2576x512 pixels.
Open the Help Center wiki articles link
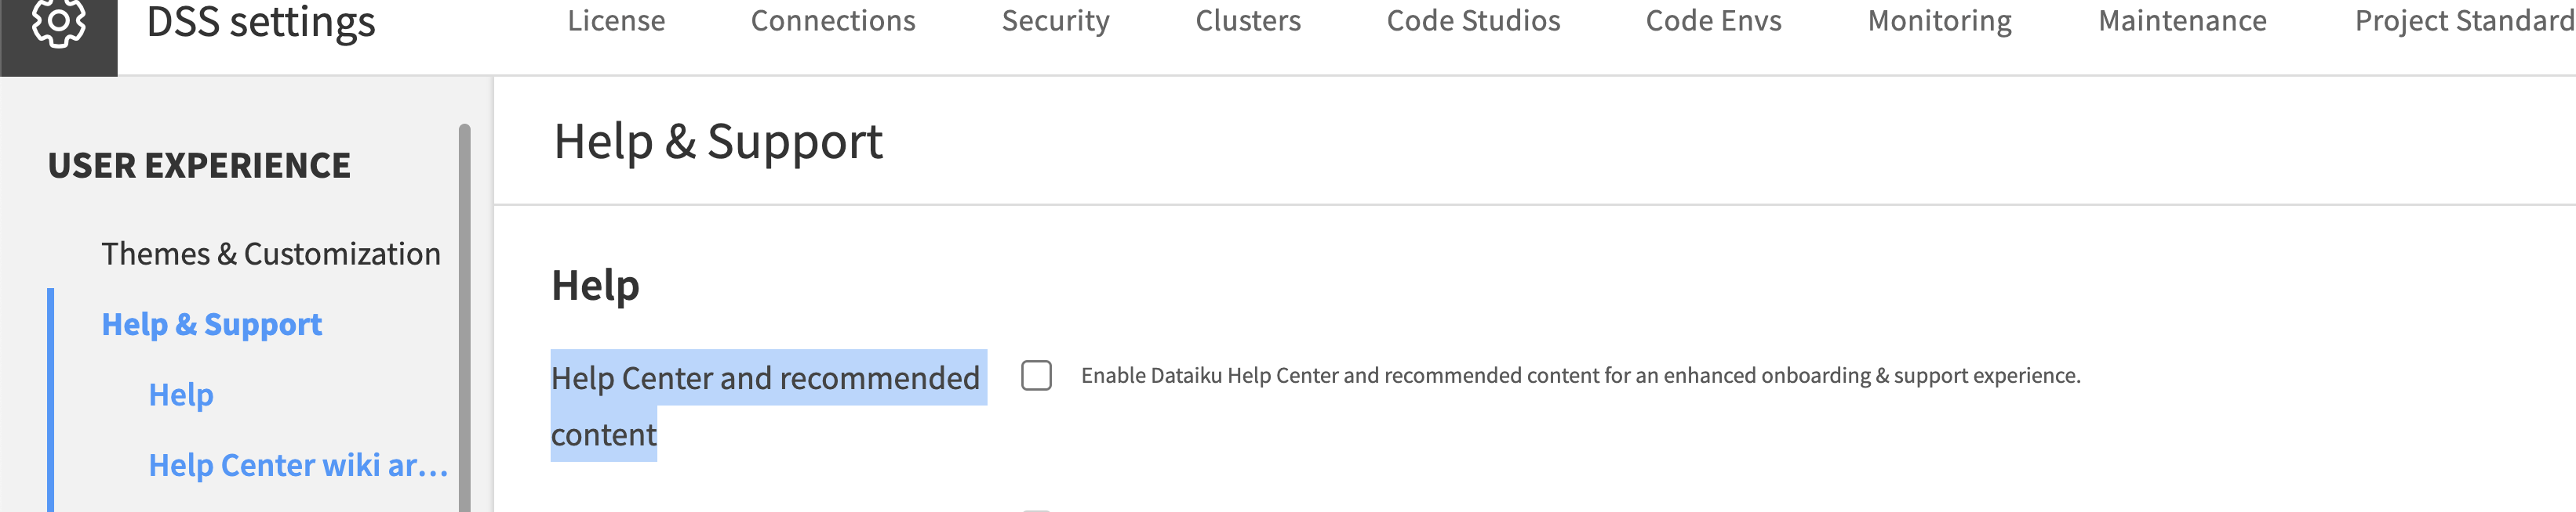[298, 465]
